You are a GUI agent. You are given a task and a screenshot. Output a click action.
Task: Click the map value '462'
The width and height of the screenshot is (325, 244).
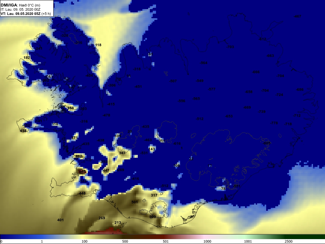point(79,156)
